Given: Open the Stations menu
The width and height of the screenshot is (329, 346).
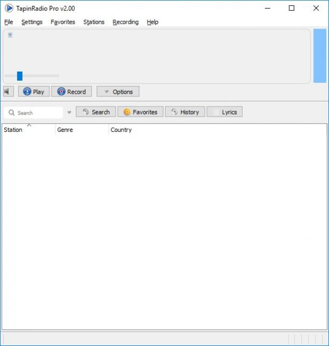Looking at the screenshot, I should (94, 22).
